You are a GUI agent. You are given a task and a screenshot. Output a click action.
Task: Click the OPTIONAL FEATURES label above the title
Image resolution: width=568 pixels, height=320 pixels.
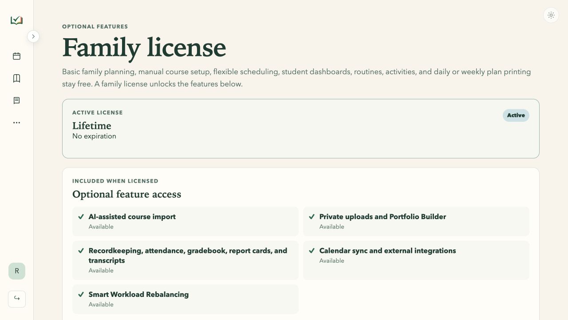pos(95,27)
